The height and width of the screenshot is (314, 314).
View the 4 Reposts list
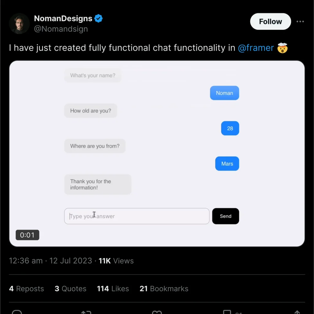[x=26, y=289]
